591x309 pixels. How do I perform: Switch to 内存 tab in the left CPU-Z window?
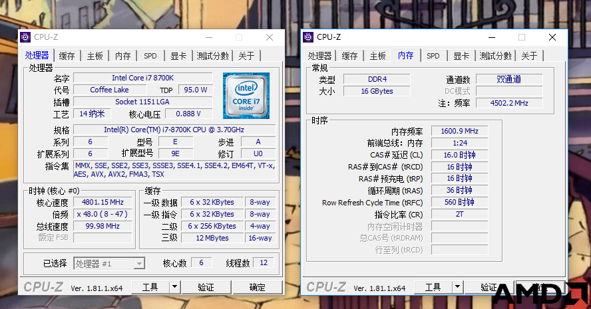tap(123, 56)
